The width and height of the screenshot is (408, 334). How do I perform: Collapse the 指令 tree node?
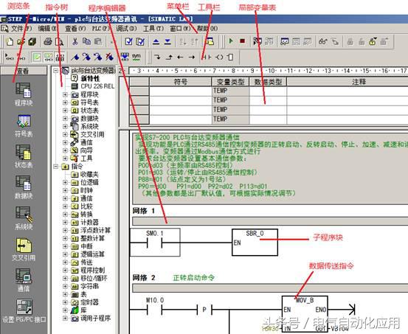pyautogui.click(x=55, y=167)
